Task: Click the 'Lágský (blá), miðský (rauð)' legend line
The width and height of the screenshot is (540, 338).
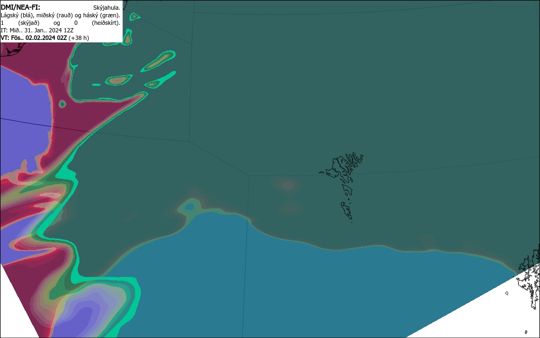Action: click(60, 15)
